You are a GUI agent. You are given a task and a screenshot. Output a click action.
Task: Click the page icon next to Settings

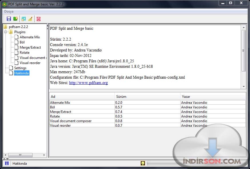click(11, 68)
